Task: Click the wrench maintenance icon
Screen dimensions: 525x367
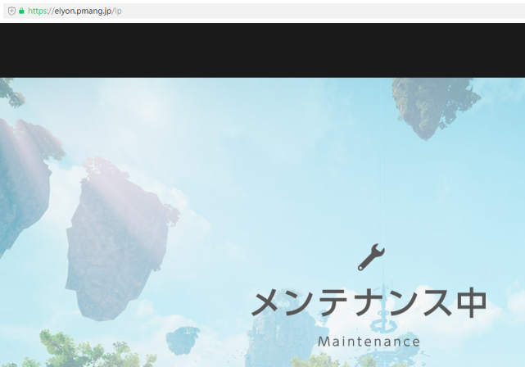Action: point(371,257)
